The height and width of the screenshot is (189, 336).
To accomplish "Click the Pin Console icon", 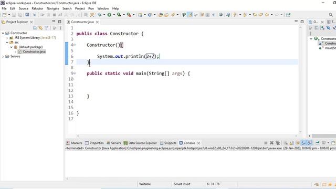I will pos(317,143).
